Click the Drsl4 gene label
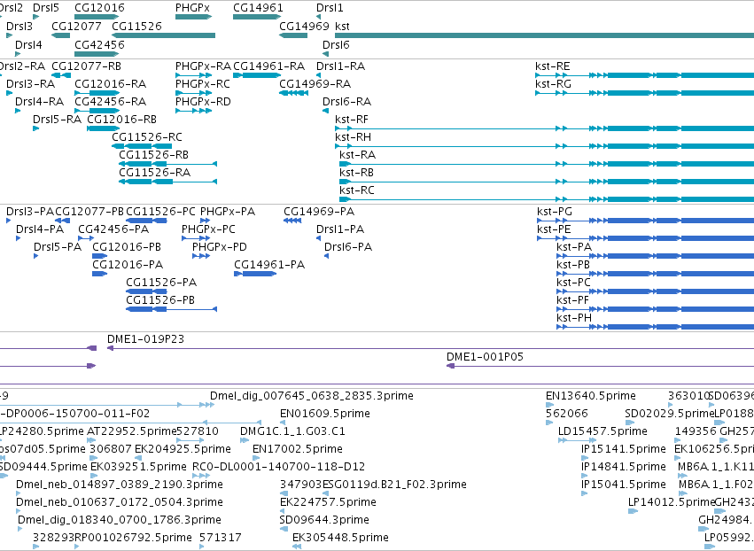The image size is (754, 551). coord(28,45)
